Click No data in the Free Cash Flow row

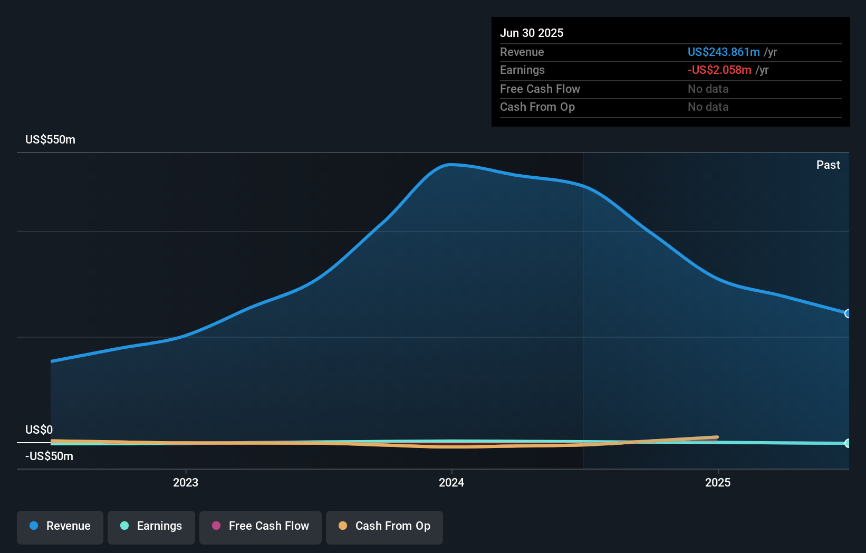708,89
